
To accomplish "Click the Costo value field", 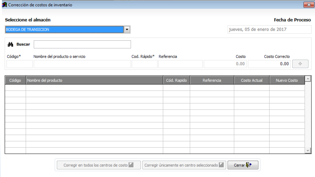I will [x=225, y=64].
